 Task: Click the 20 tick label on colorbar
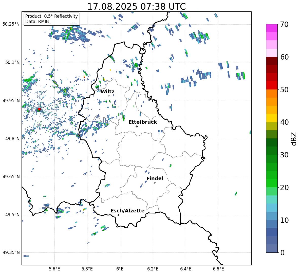284,188
